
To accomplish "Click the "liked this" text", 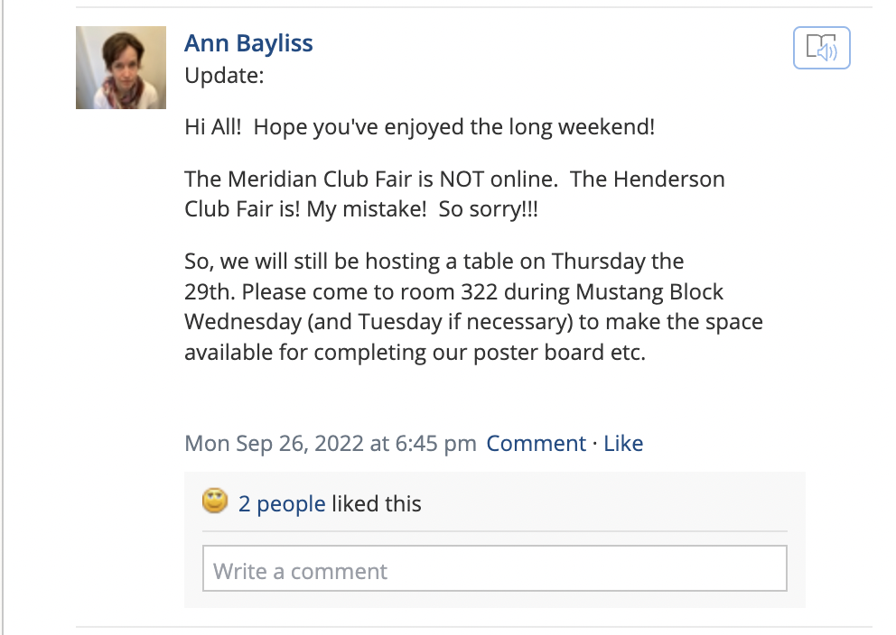I will coord(376,503).
